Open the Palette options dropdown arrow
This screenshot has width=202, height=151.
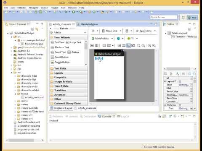[x=85, y=32]
